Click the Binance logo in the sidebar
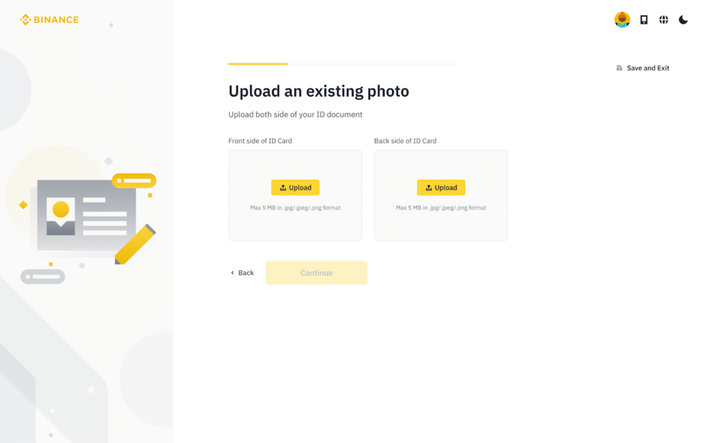 click(48, 19)
